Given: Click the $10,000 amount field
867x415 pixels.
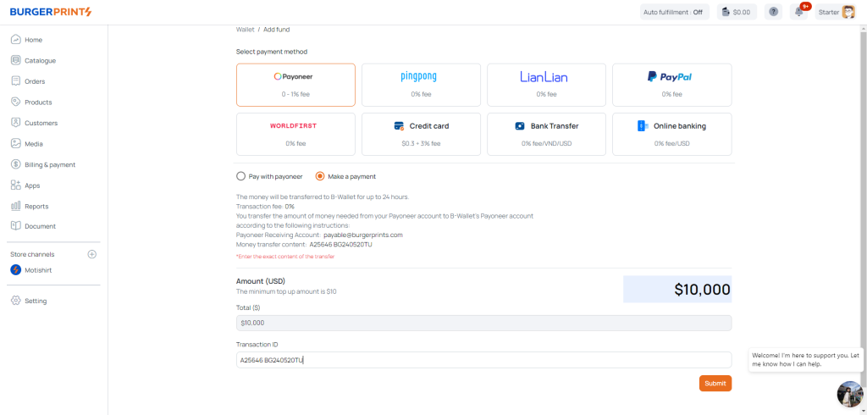Looking at the screenshot, I should (x=676, y=289).
